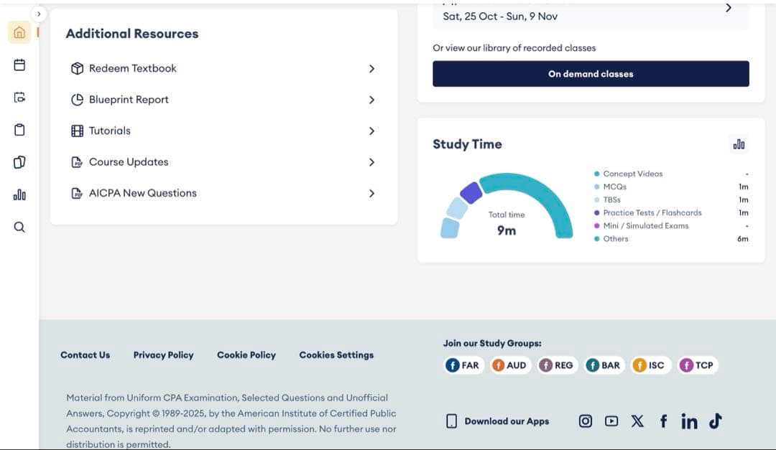The height and width of the screenshot is (450, 776).
Task: Open the Tutorials resource item
Action: (x=109, y=131)
